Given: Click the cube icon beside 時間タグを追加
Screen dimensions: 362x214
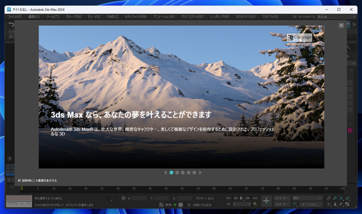Looking at the screenshot, I should (189, 205).
